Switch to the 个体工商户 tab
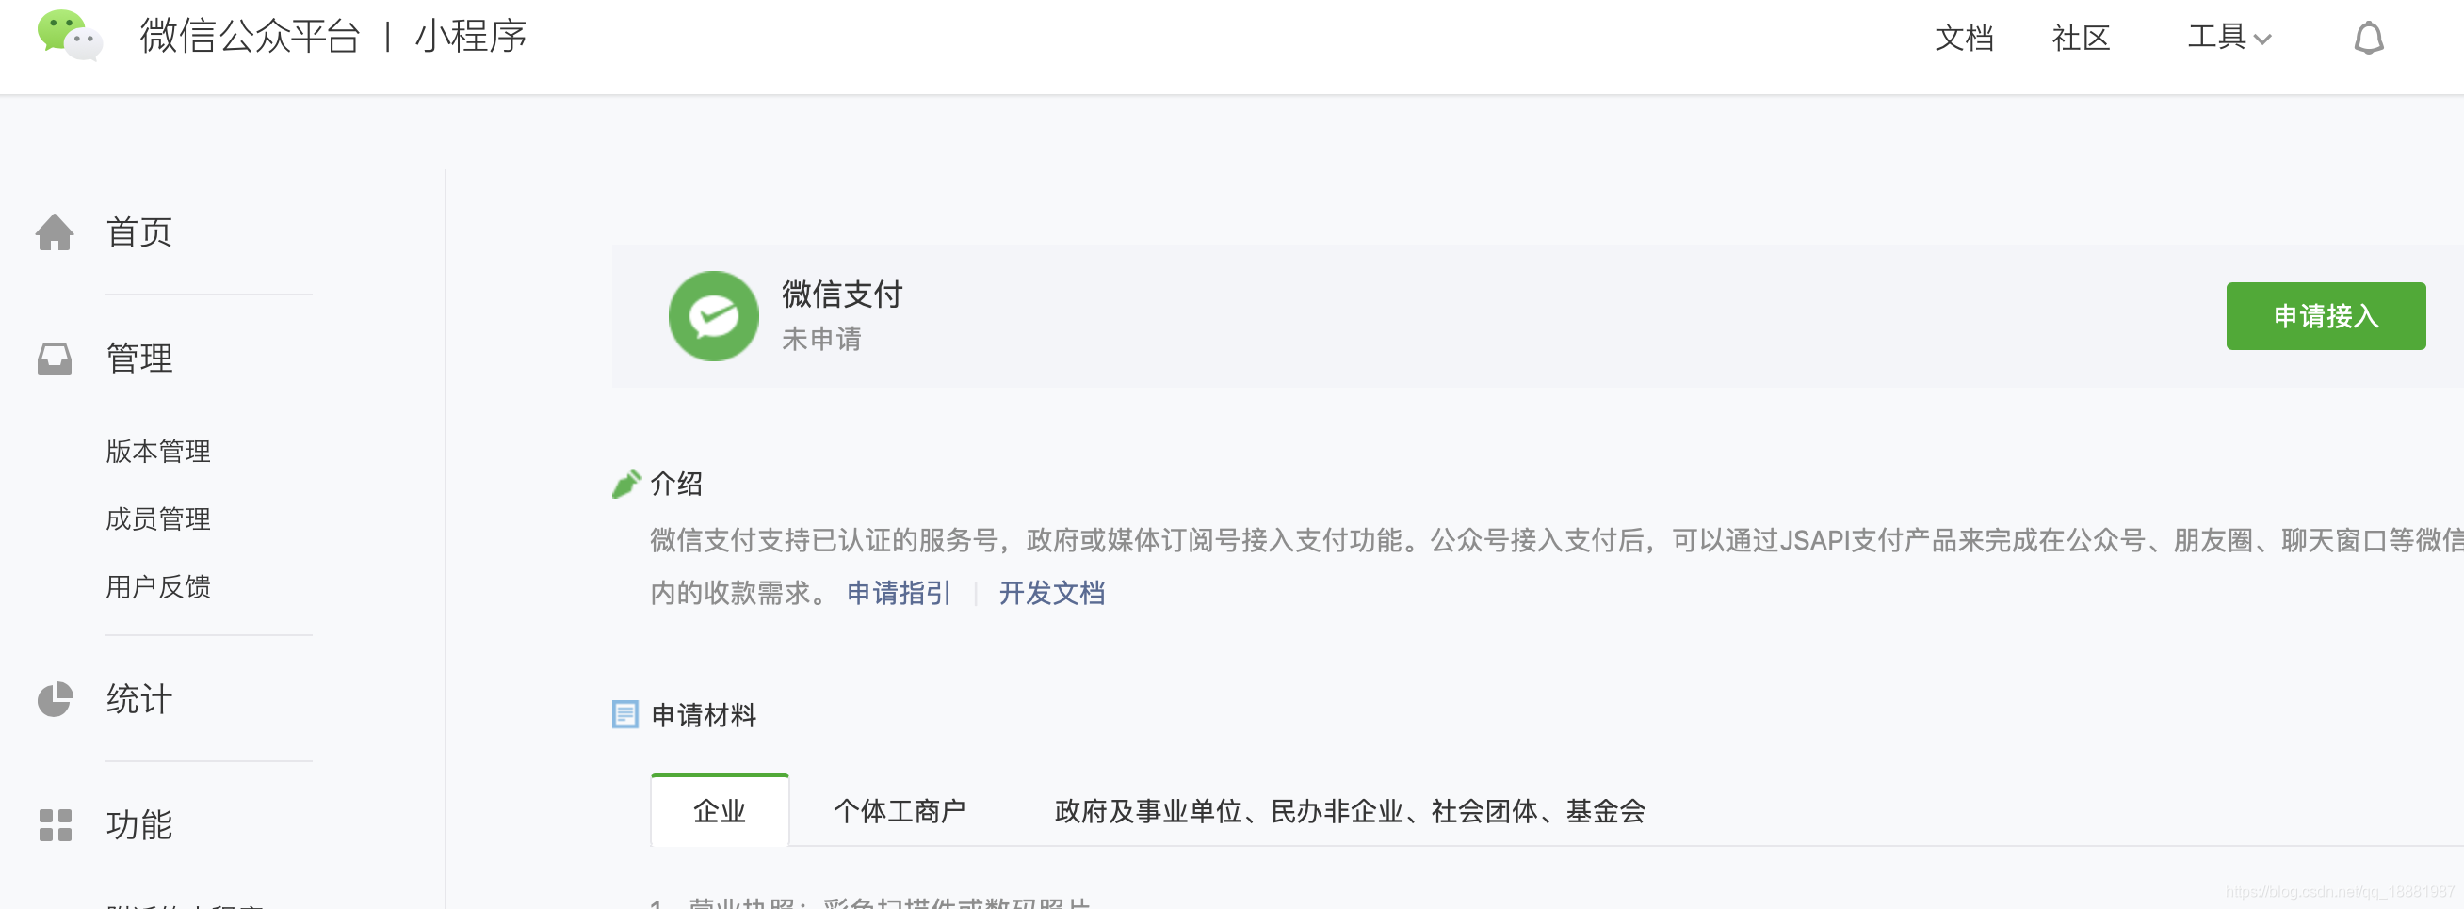The height and width of the screenshot is (909, 2464). (x=899, y=810)
